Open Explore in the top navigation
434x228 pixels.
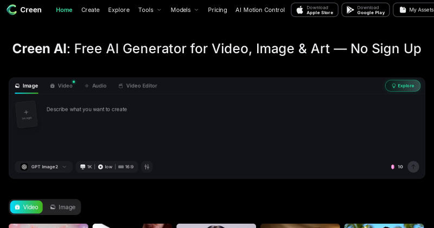pyautogui.click(x=119, y=10)
